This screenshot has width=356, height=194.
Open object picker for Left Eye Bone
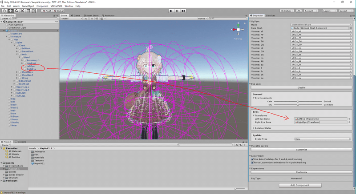pyautogui.click(x=349, y=119)
